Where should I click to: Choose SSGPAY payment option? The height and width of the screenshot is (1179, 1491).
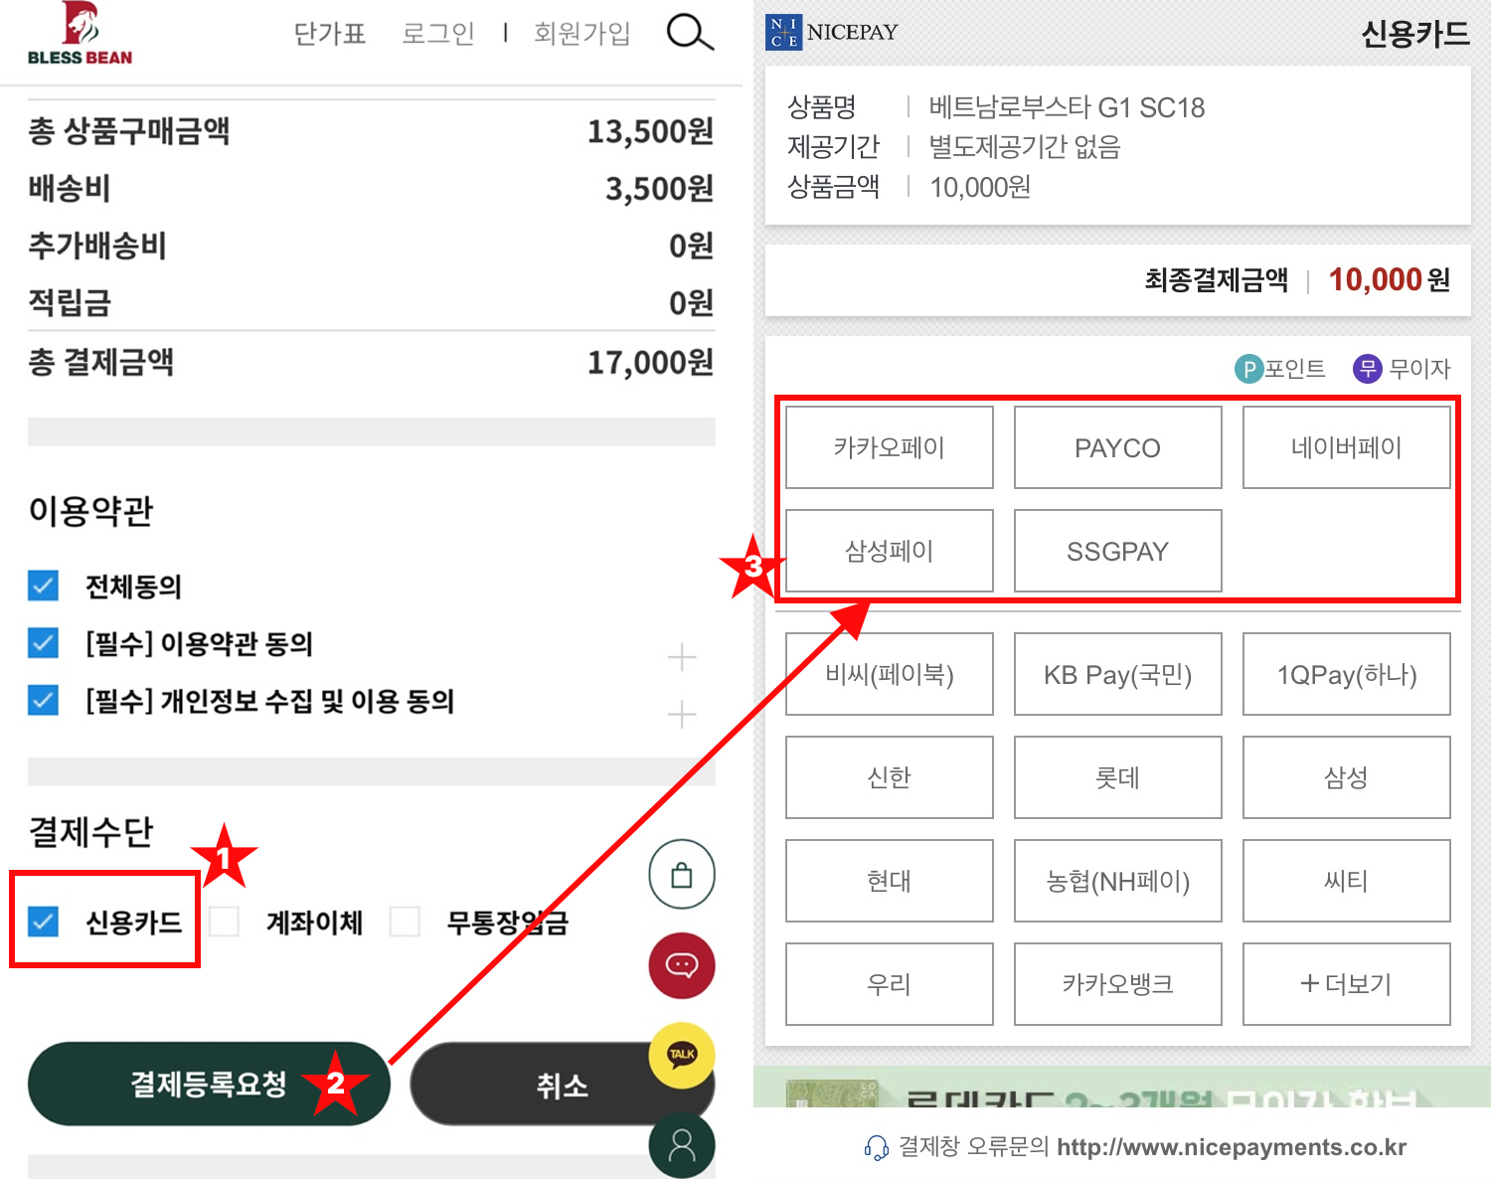click(x=1118, y=551)
